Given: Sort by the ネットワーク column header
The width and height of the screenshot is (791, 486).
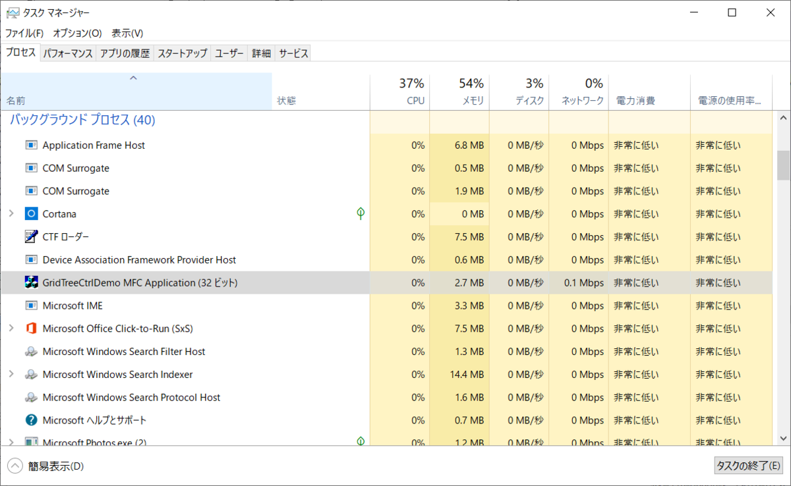Looking at the screenshot, I should tap(579, 92).
